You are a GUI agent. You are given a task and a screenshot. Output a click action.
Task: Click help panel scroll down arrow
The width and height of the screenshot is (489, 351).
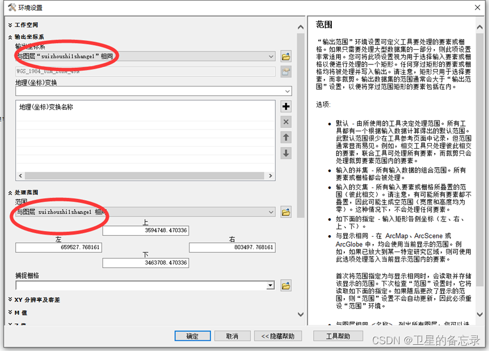(x=479, y=314)
